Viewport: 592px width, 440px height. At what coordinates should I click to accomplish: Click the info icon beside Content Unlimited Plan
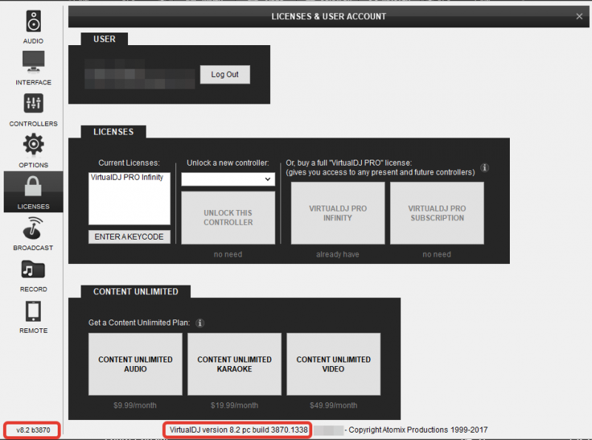tap(200, 323)
